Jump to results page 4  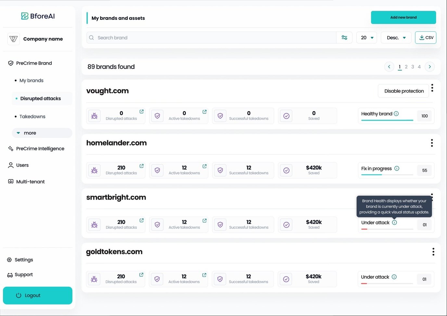(x=419, y=67)
